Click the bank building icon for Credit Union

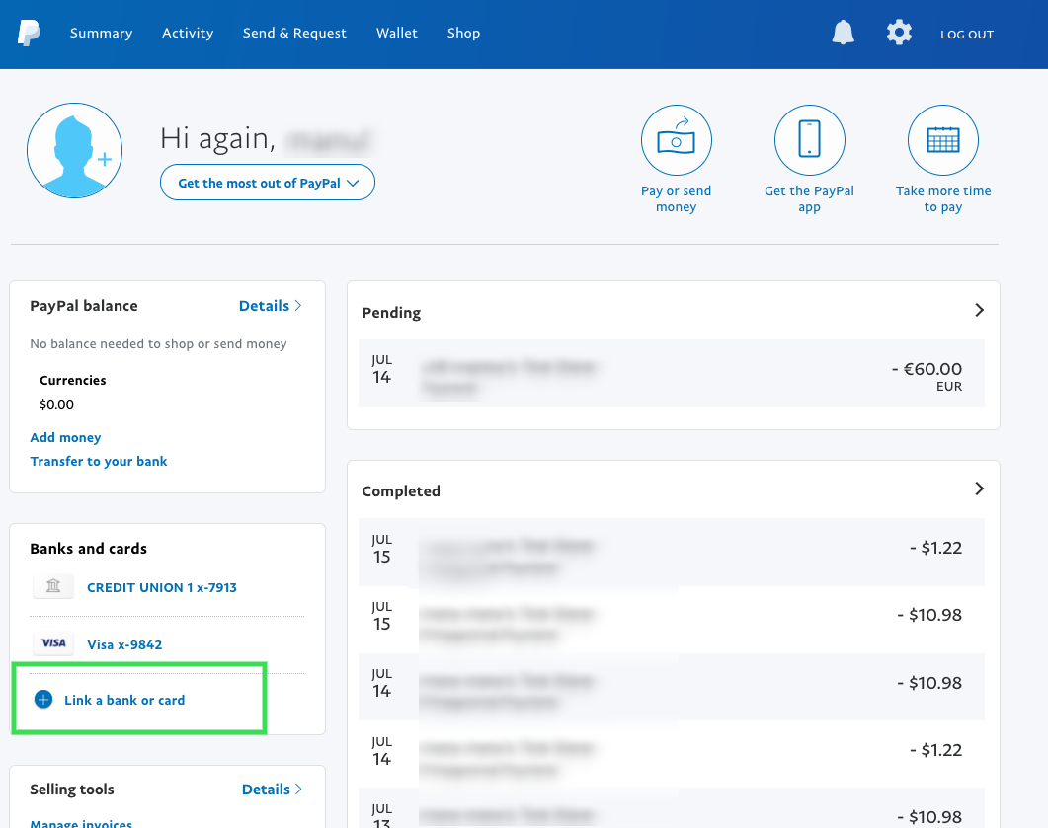53,586
